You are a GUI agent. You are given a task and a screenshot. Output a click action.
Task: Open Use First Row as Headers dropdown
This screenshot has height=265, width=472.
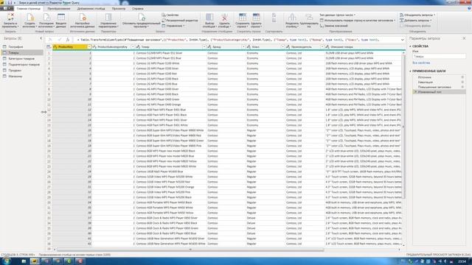[x=358, y=21]
